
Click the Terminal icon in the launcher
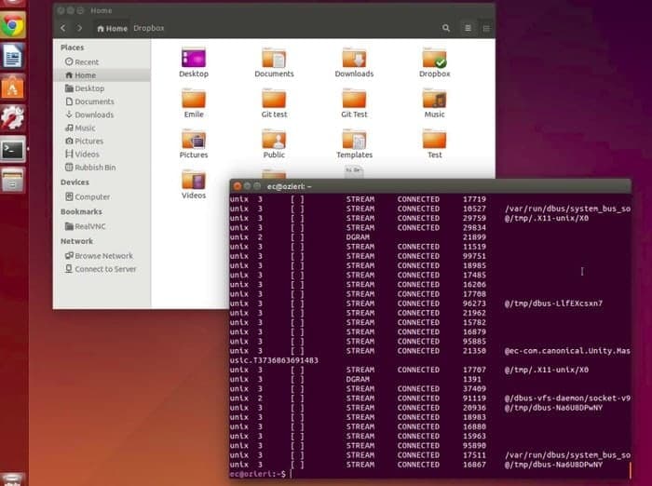pos(13,149)
